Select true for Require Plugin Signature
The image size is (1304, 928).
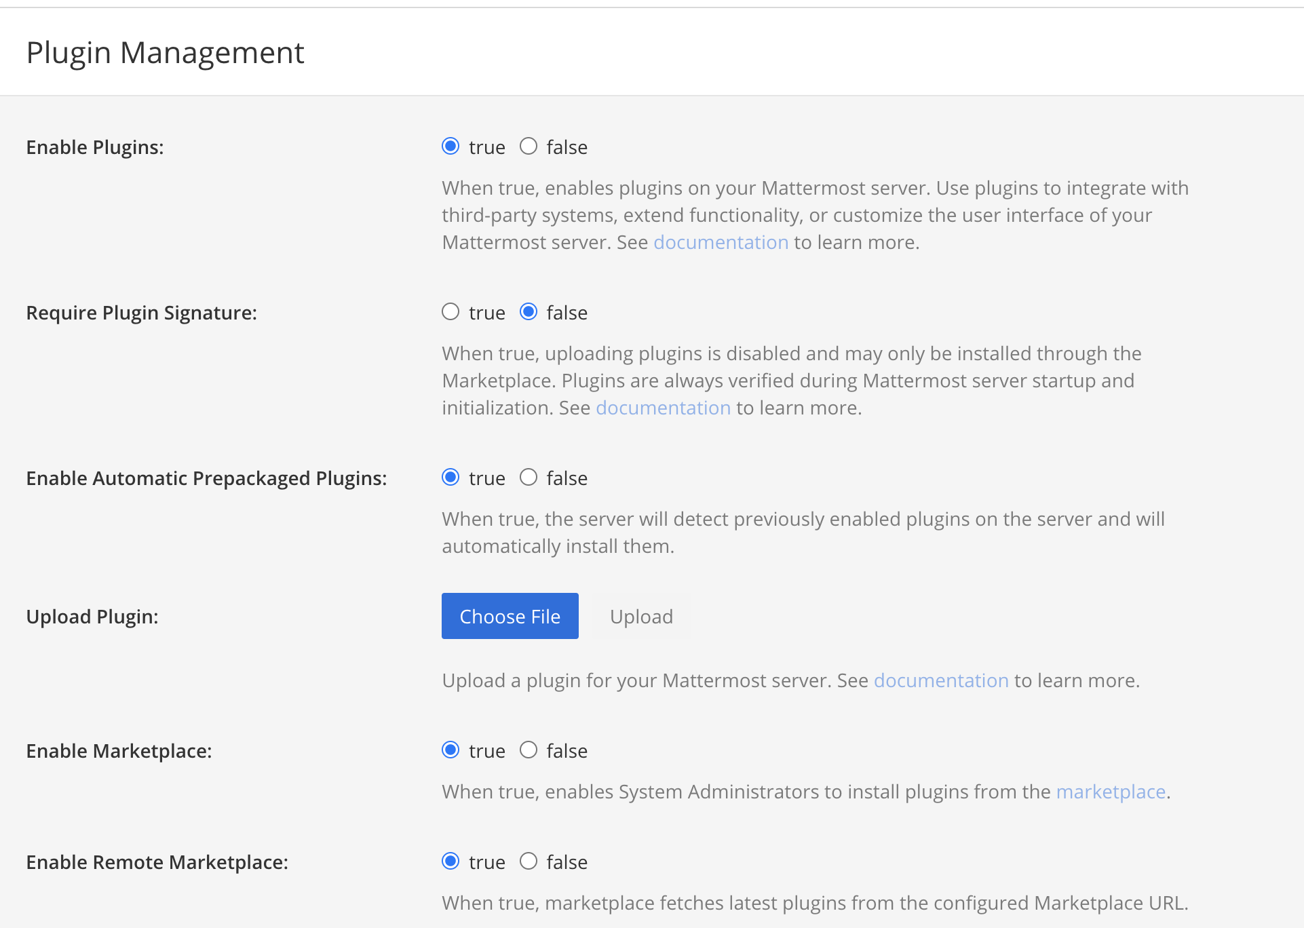click(x=450, y=312)
